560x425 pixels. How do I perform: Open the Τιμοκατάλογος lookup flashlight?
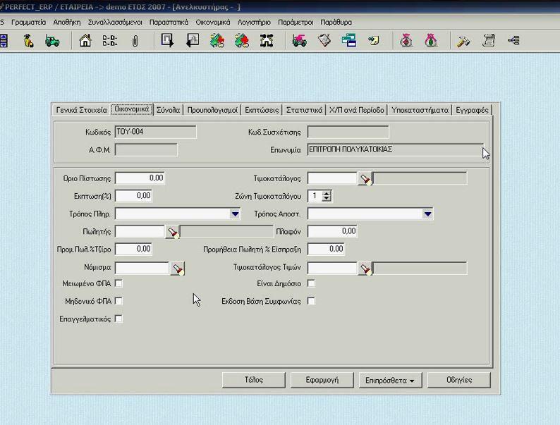click(365, 178)
